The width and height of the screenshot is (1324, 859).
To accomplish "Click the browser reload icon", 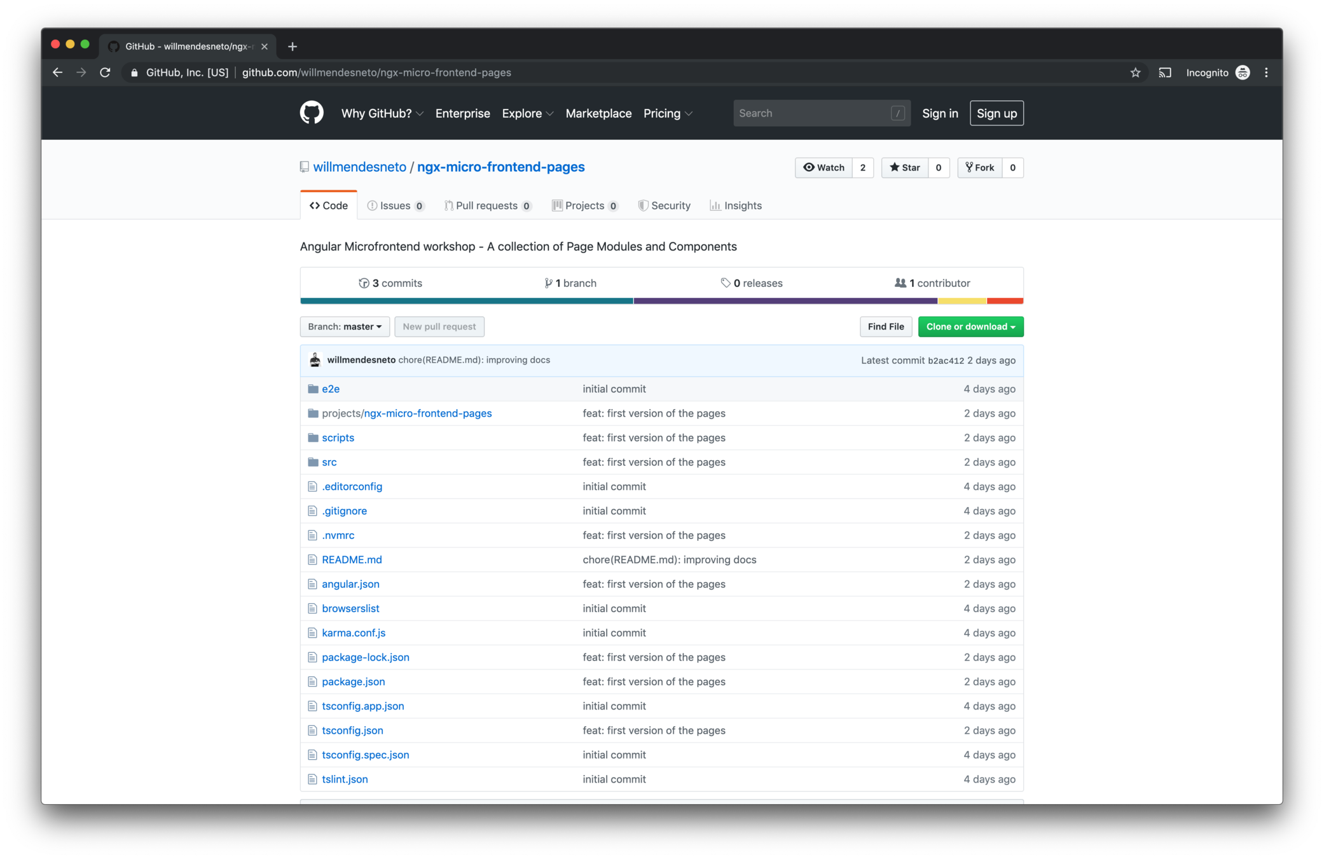I will (x=106, y=73).
